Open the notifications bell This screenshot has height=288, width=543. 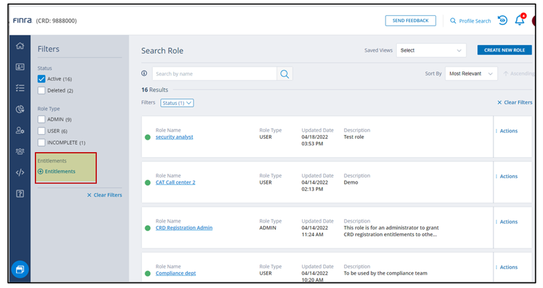(x=519, y=20)
